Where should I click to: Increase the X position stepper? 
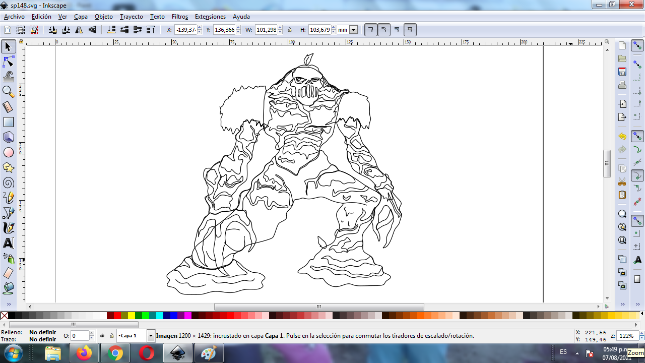pyautogui.click(x=200, y=28)
